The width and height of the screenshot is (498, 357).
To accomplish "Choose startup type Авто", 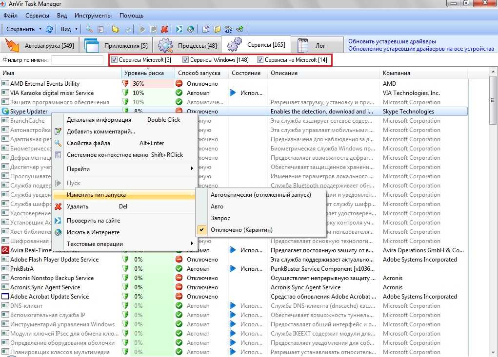I will point(261,207).
